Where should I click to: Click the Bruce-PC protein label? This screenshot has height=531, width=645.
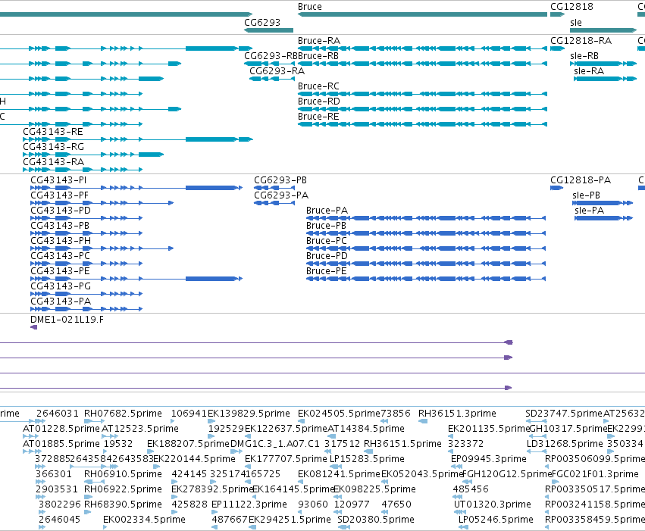326,241
